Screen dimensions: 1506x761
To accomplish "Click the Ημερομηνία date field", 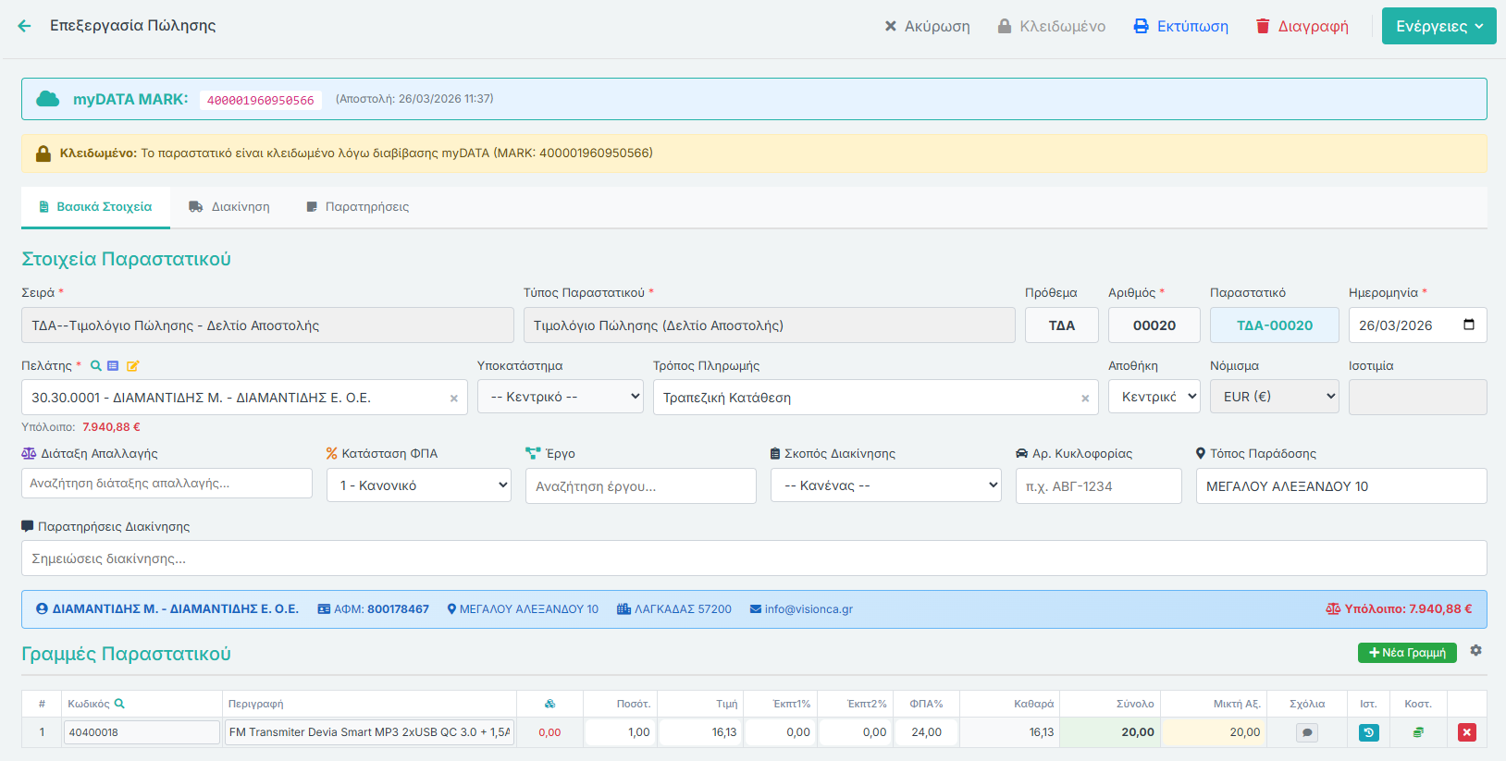I will tap(1418, 325).
